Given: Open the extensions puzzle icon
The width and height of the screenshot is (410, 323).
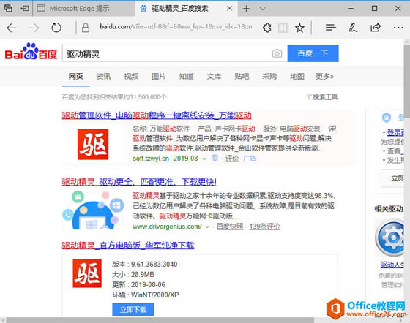Looking at the screenshot, I should click(267, 28).
